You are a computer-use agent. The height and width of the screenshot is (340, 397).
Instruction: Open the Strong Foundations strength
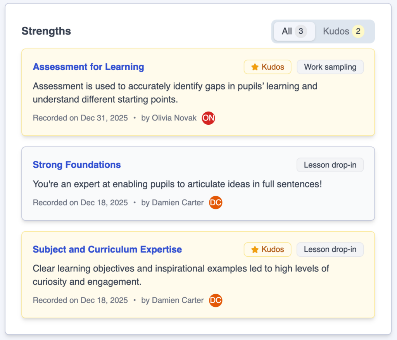click(x=77, y=165)
